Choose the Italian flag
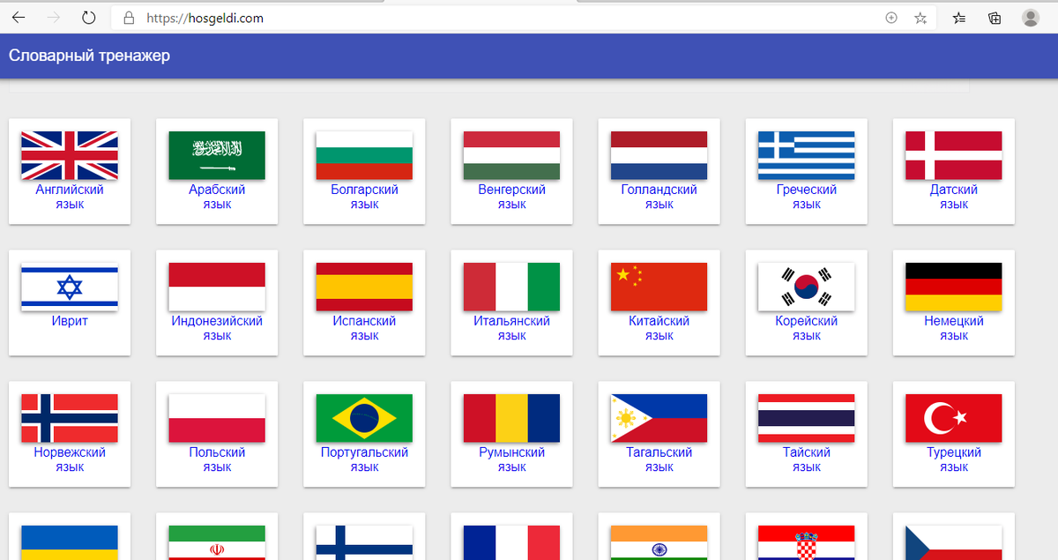 pos(511,287)
